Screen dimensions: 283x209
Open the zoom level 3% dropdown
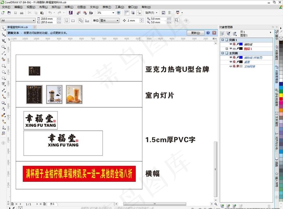coord(113,13)
